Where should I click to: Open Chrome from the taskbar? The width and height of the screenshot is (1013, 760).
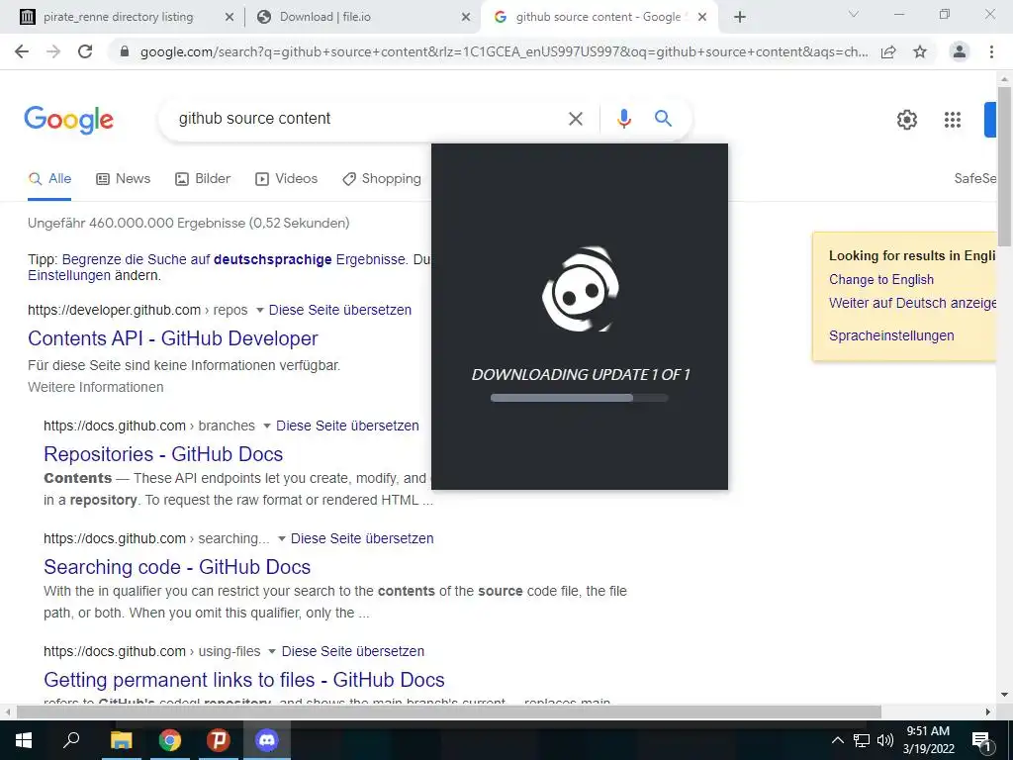pyautogui.click(x=170, y=740)
